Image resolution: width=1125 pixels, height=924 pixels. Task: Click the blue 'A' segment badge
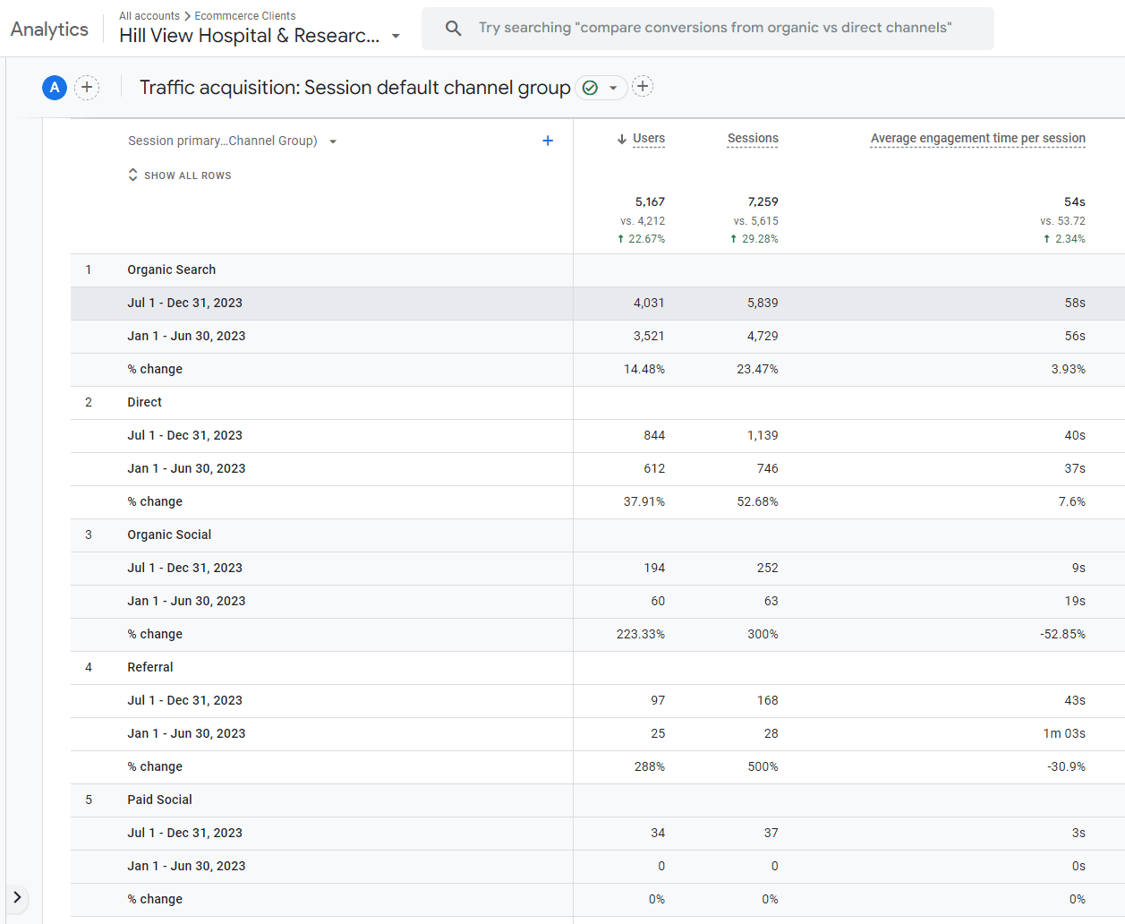tap(55, 88)
